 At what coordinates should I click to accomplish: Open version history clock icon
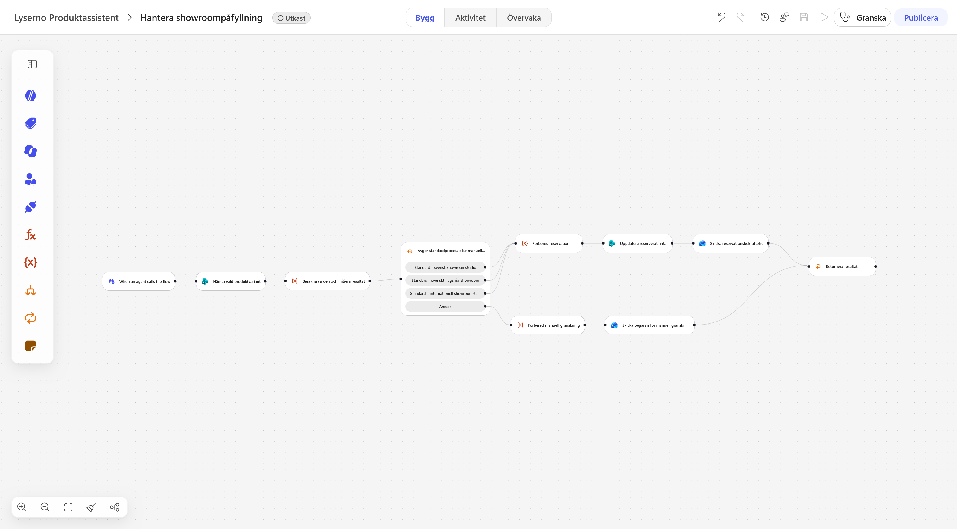[765, 17]
